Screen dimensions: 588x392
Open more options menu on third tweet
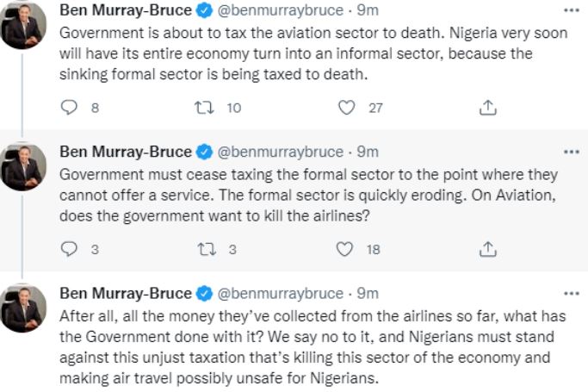570,292
